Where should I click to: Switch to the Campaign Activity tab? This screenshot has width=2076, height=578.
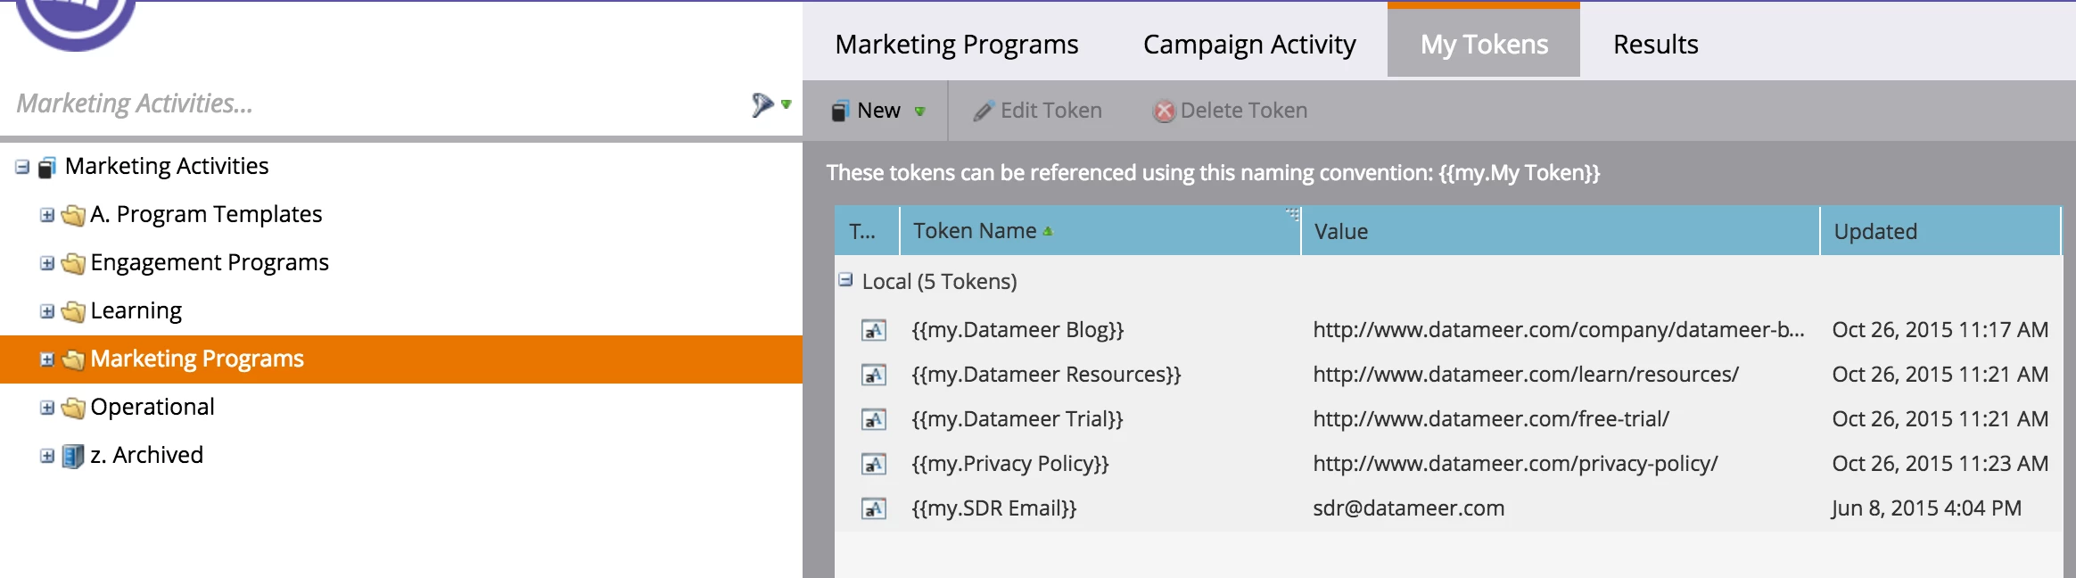point(1248,44)
